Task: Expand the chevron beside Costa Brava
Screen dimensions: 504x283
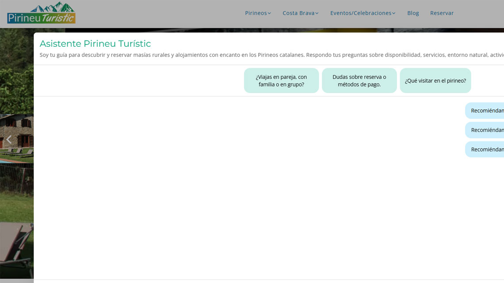Action: (x=317, y=13)
